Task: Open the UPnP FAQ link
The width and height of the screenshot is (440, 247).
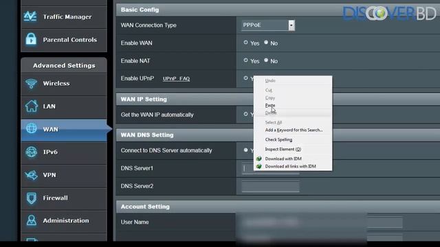Action: [x=176, y=79]
